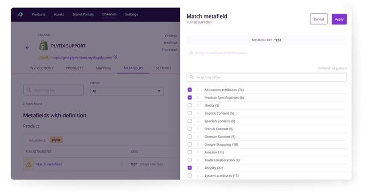Viewport: 367px width, 194px height.
Task: Open the Channels menu
Action: click(109, 14)
